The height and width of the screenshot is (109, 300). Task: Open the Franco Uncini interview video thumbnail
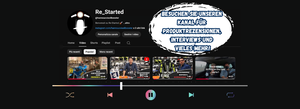pos(87,68)
